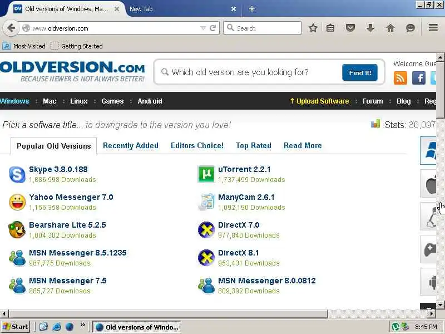Click the Upload Software link
Viewport: 445px width, 334px height.
[319, 101]
